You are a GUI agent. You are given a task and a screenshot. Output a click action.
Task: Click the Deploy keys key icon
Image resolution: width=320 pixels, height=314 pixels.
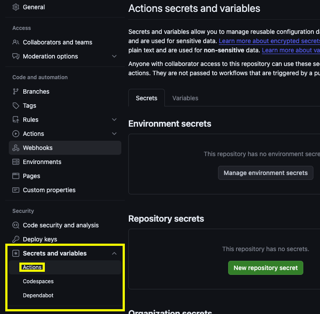click(x=16, y=239)
